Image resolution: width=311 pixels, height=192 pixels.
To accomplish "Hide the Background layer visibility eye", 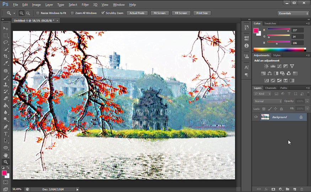I will [256, 117].
